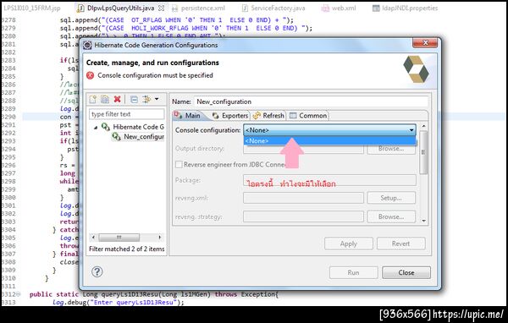This screenshot has height=323, width=508.
Task: Click the New launch configuration icon
Action: pos(93,100)
